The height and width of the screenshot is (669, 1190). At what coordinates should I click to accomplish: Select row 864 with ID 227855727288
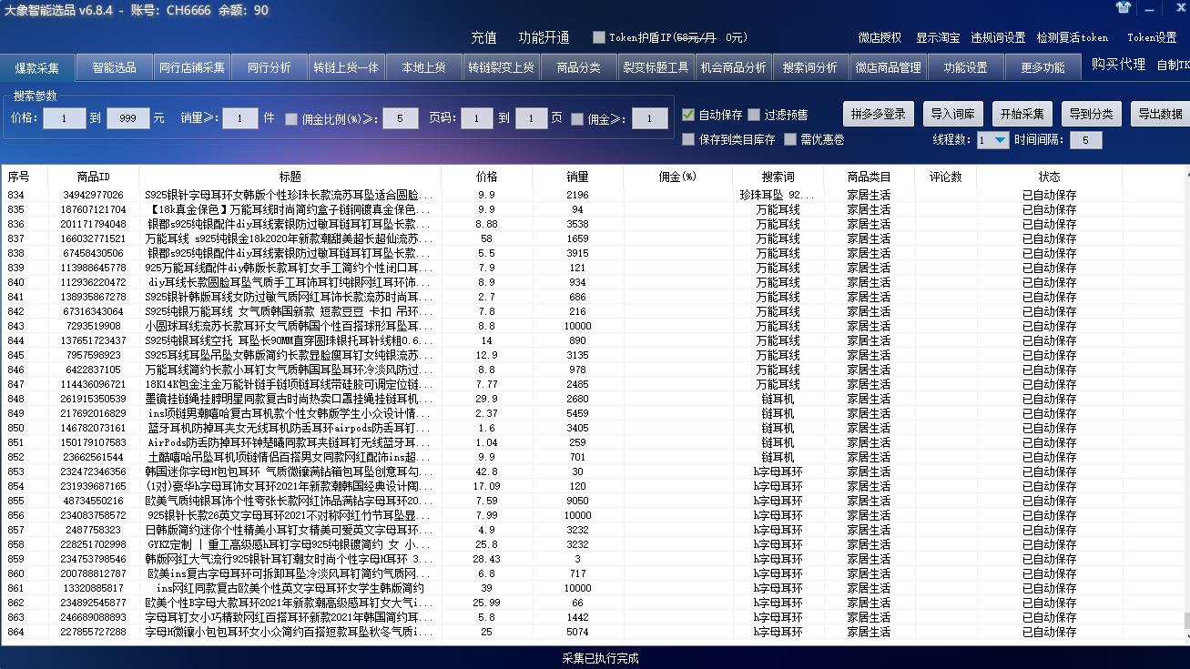592,632
